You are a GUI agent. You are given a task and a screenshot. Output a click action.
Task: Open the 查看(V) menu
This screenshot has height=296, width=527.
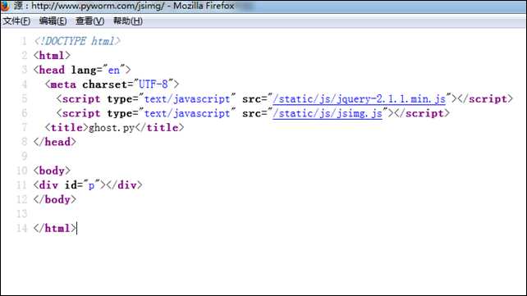pyautogui.click(x=89, y=21)
